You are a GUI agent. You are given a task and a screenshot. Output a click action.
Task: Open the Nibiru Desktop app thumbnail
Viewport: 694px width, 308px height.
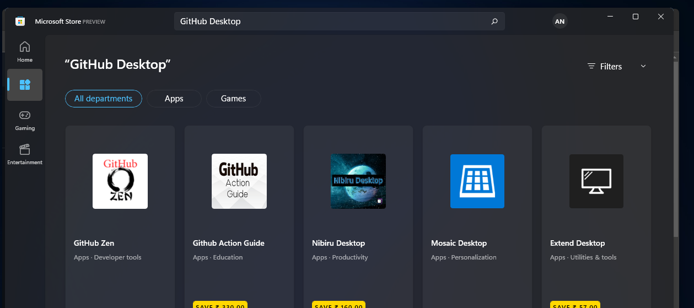pyautogui.click(x=358, y=181)
